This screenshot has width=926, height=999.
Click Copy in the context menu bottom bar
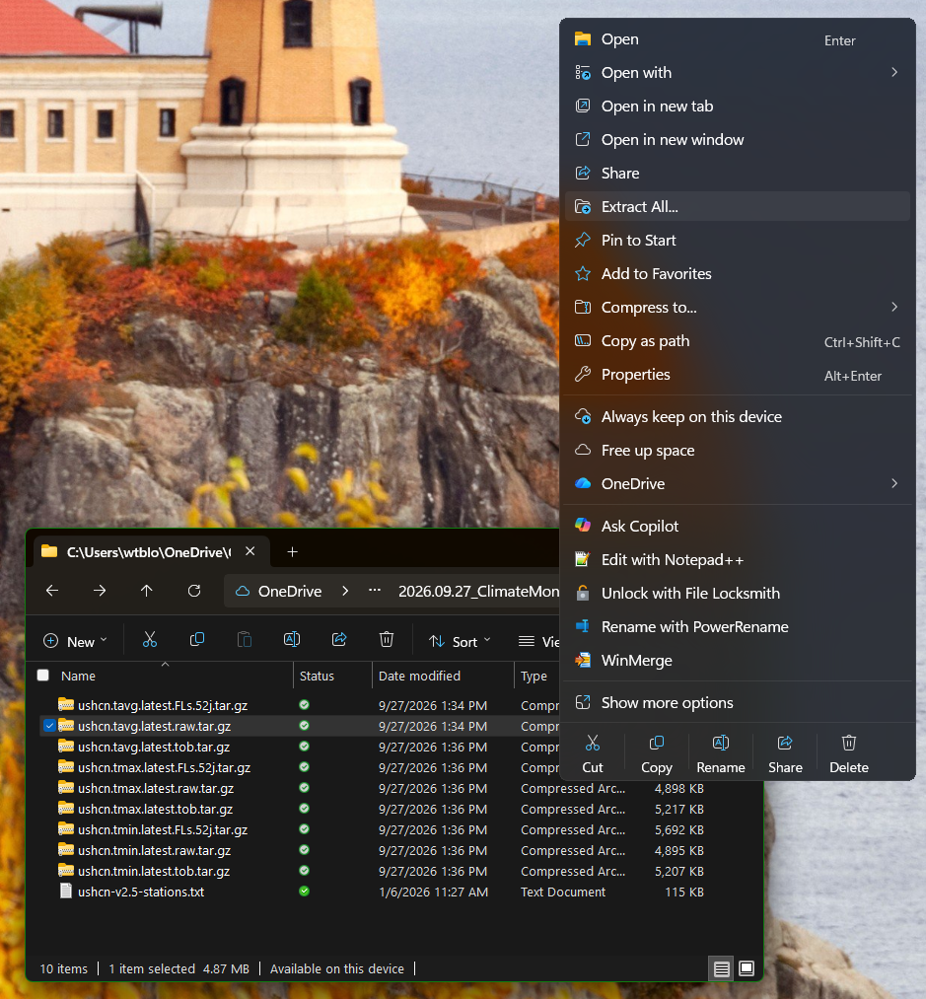(657, 755)
